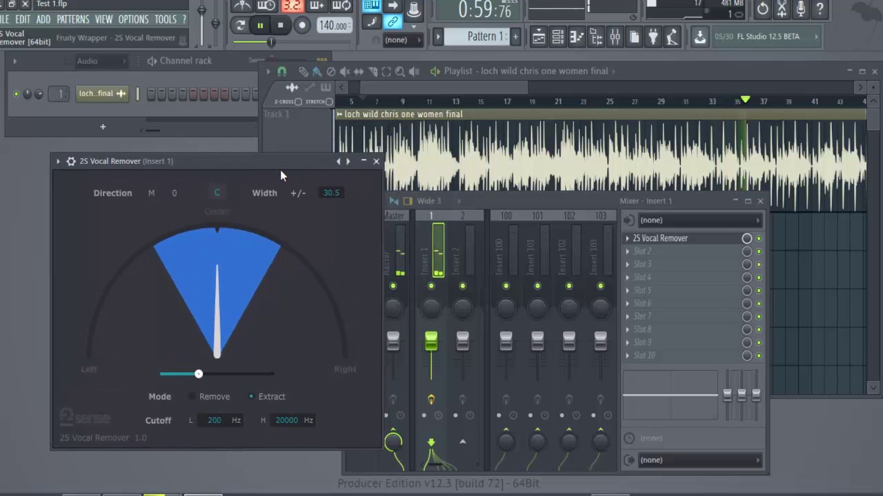Select the playlist playback speaker tool
The width and height of the screenshot is (883, 496).
coord(414,71)
